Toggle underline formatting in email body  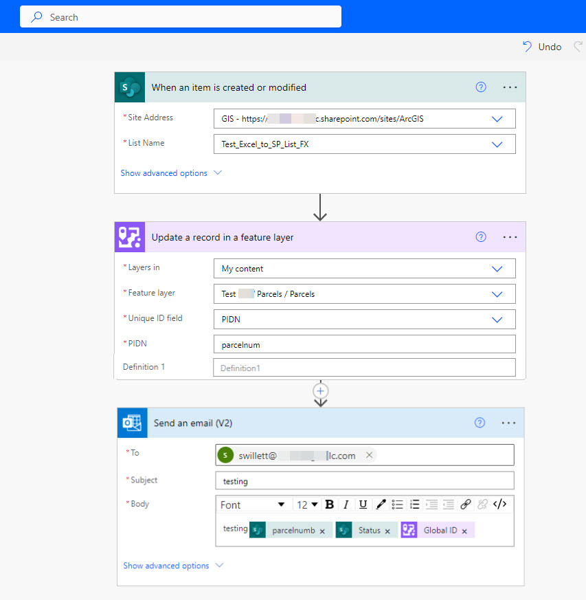point(363,504)
